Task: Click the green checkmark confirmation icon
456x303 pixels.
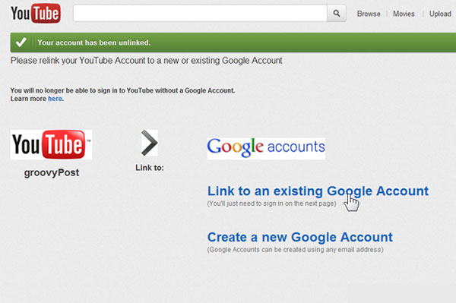Action: click(21, 43)
